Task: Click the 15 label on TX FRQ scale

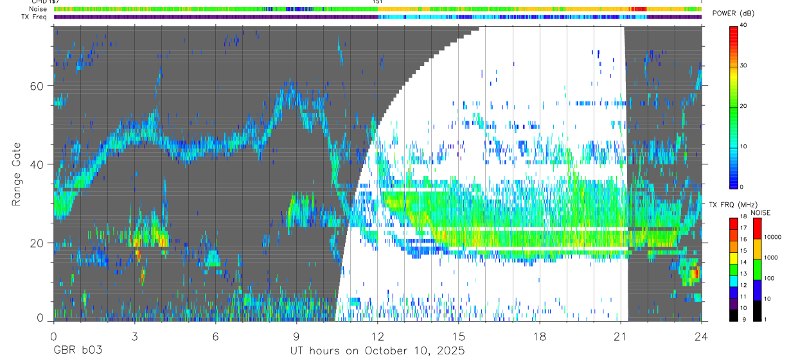Action: pyautogui.click(x=743, y=250)
